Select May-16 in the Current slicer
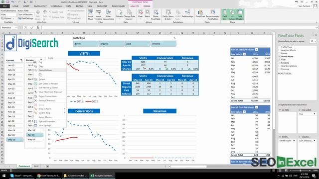The width and height of the screenshot is (319, 179). point(14,140)
